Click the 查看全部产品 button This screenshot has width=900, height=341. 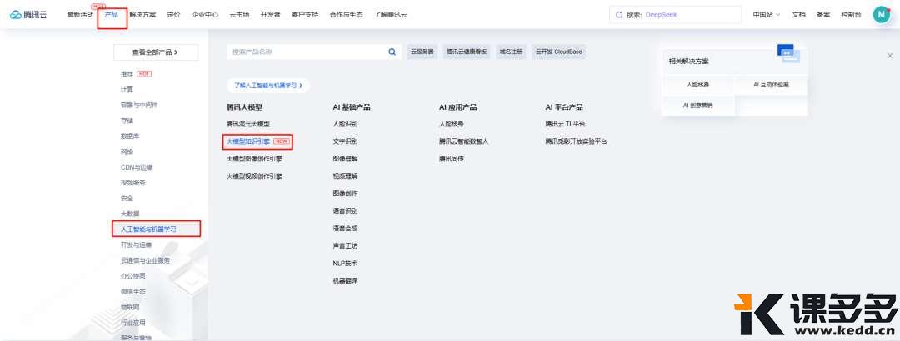(156, 52)
